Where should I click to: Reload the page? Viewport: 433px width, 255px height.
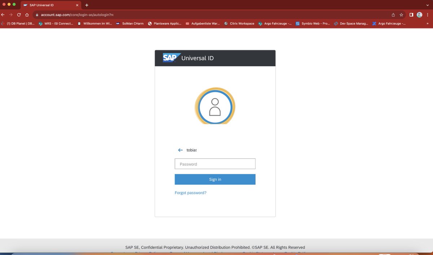click(x=19, y=15)
